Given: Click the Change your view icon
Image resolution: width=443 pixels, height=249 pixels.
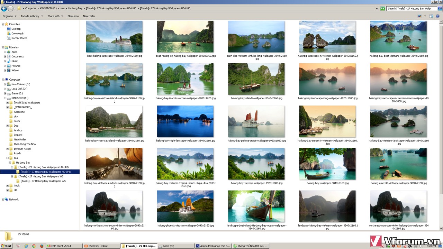Looking at the screenshot, I should tap(420, 16).
